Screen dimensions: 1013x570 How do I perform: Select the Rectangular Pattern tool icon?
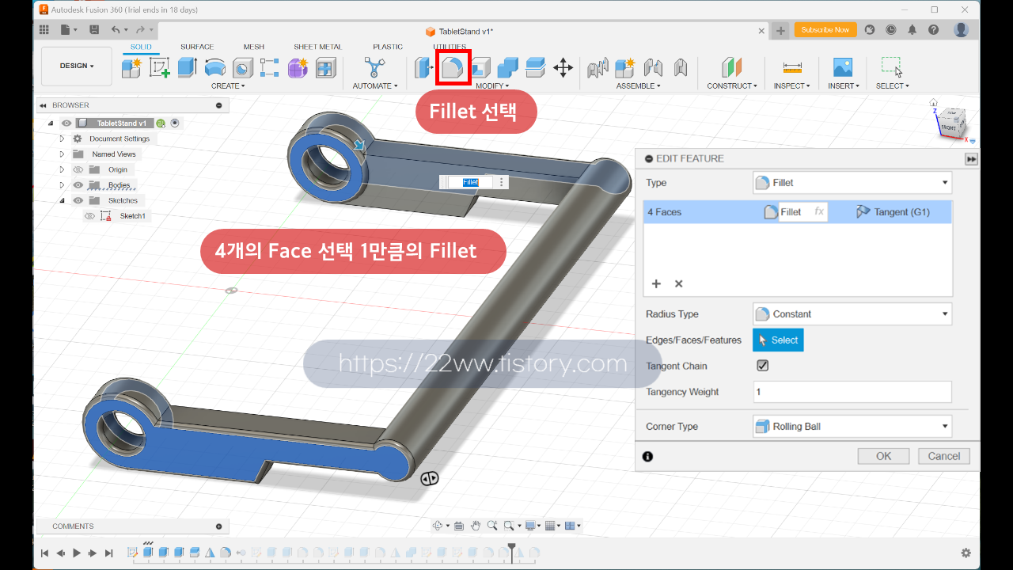(x=270, y=67)
